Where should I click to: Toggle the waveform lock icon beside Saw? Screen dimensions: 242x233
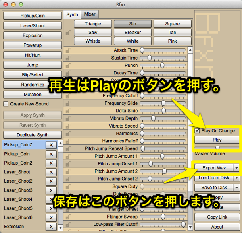pyautogui.click(x=68, y=33)
